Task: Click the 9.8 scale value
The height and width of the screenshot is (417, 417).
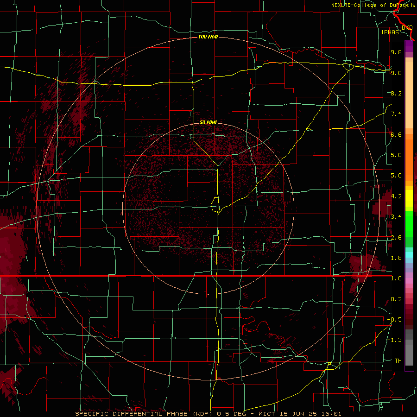Action: [x=396, y=52]
